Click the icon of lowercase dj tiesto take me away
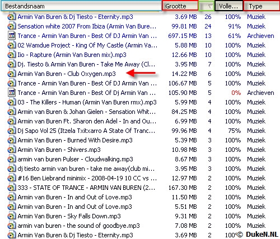280x239 pixels. [11, 169]
